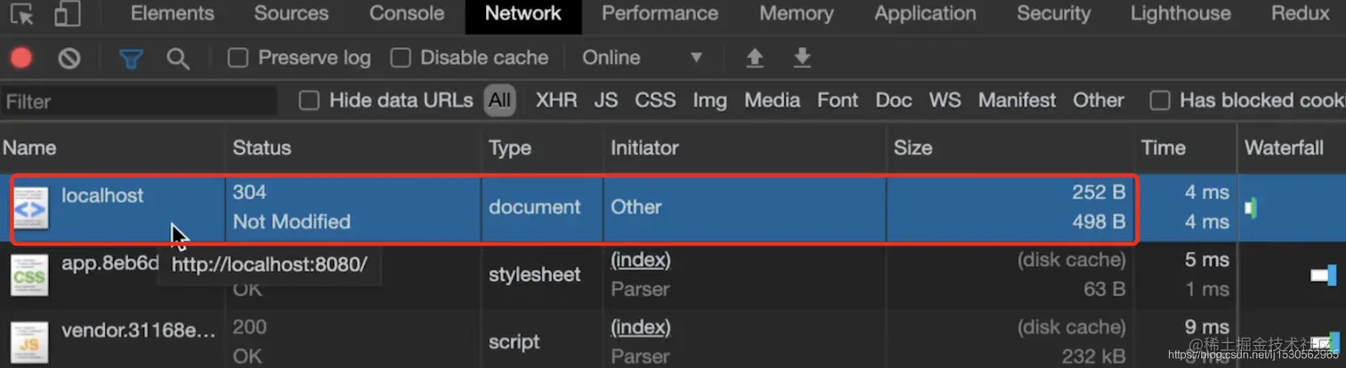Screen dimensions: 1346x368
Task: Switch to the Sources tab
Action: click(291, 13)
